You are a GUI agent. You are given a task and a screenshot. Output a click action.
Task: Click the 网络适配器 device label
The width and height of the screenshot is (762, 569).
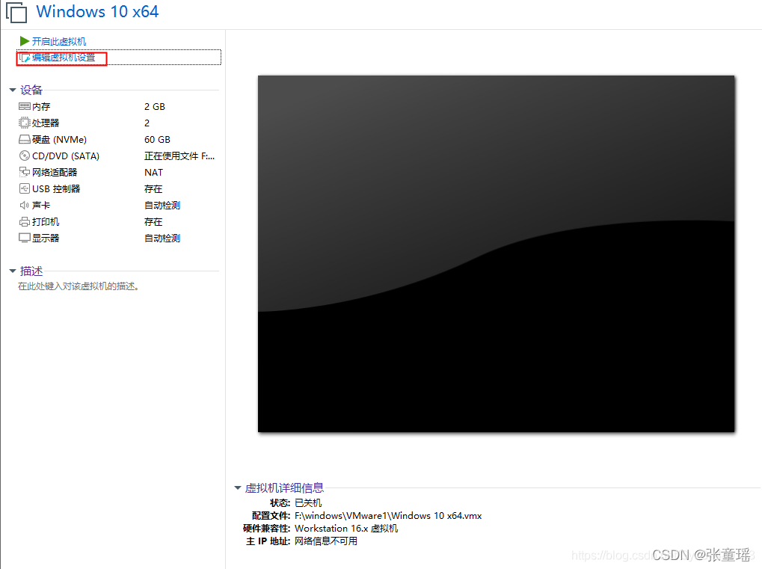55,173
